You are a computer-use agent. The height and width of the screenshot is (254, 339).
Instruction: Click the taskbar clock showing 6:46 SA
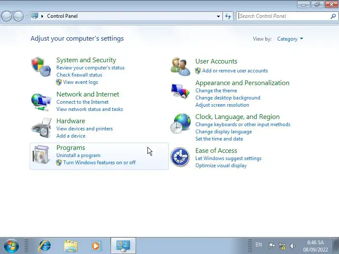[315, 246]
